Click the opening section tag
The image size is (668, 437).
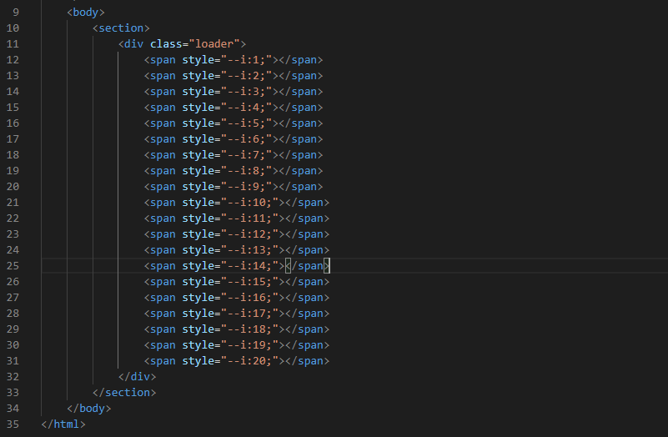pyautogui.click(x=122, y=28)
